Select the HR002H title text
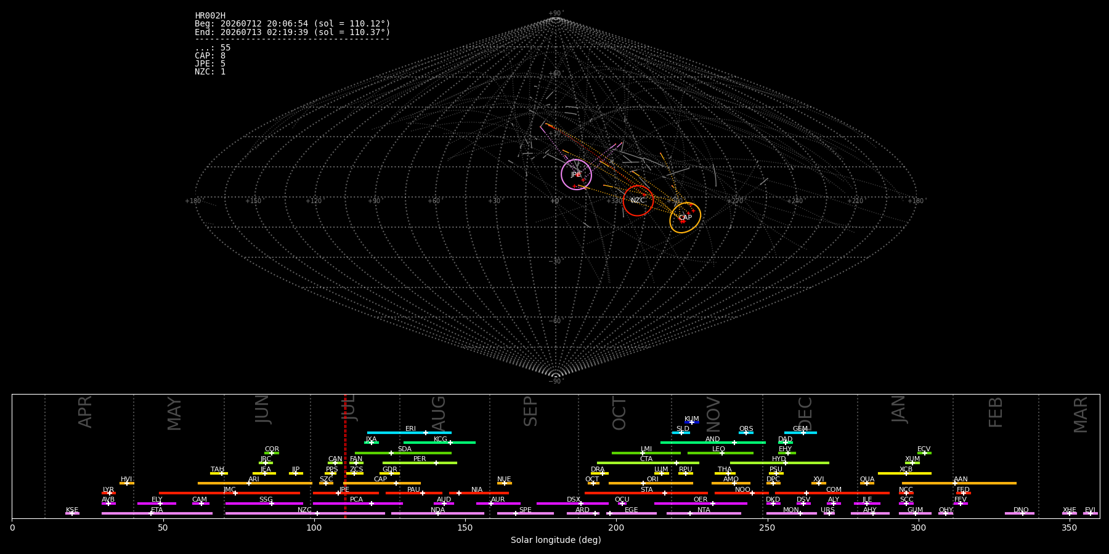 [210, 15]
